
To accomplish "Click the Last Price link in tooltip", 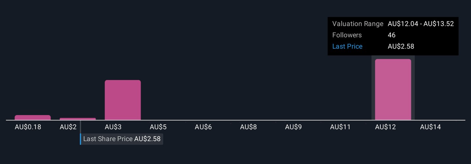I will pos(347,46).
